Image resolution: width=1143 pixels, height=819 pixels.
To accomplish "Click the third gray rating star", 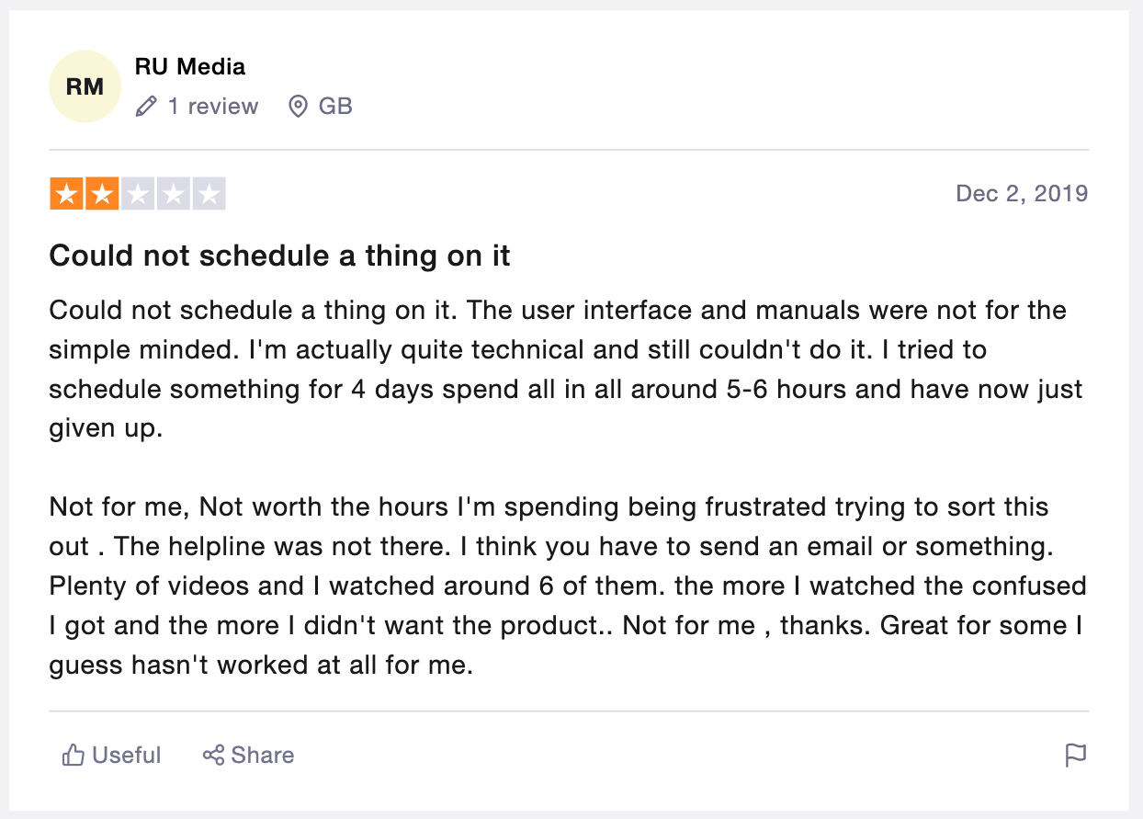I will (x=138, y=194).
